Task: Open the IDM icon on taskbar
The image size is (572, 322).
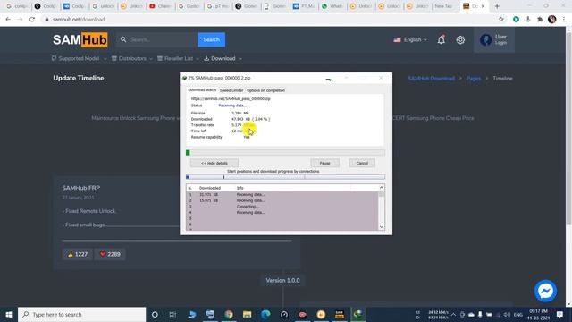Action: pos(357,314)
